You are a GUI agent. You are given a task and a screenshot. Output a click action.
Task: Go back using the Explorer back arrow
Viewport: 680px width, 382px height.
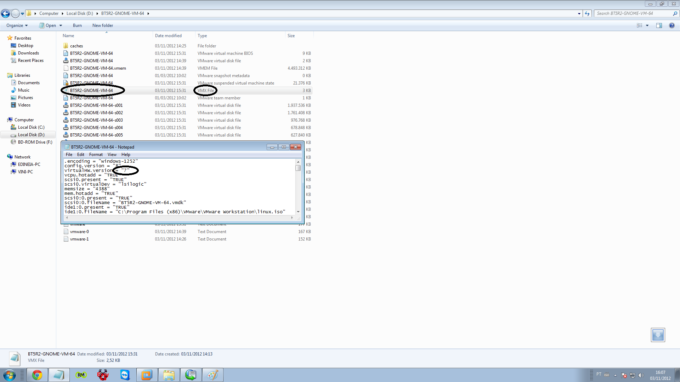(x=5, y=13)
